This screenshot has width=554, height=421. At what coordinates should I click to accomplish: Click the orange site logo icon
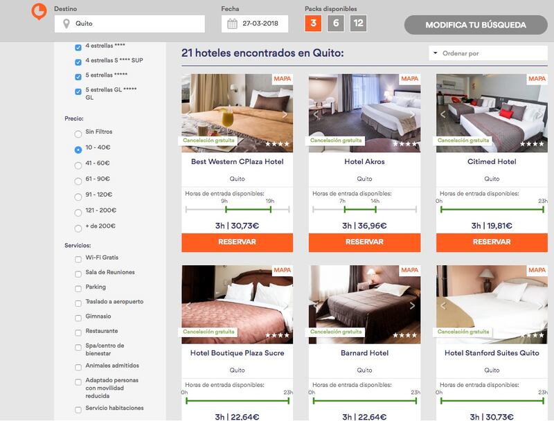(x=39, y=12)
